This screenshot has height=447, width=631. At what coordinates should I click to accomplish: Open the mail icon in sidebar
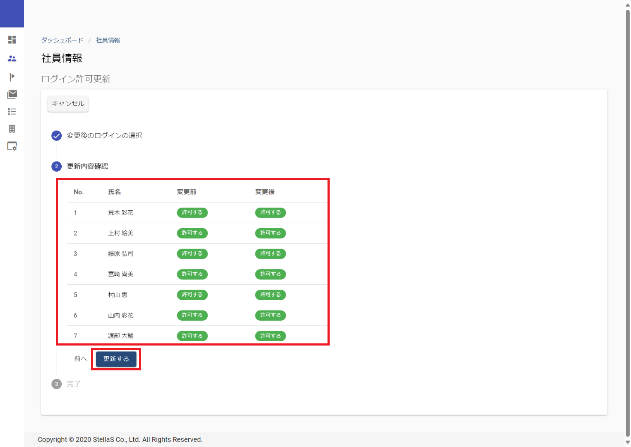pos(12,94)
